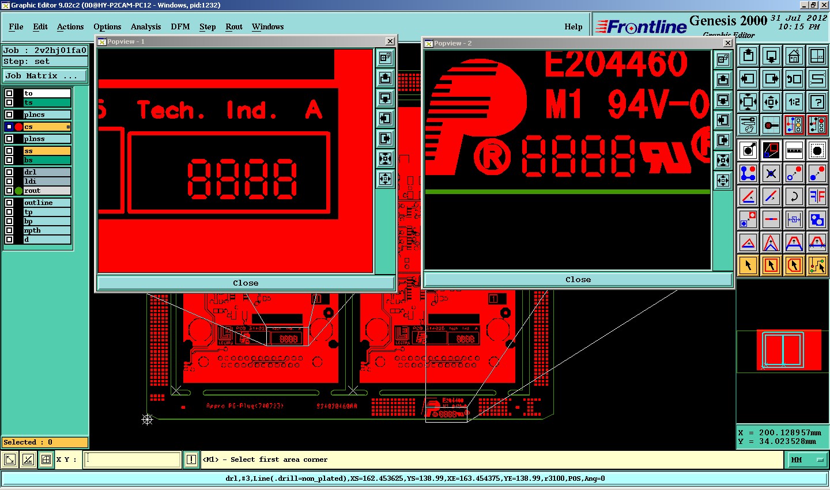
Task: Select the tp layer name
Action: 47,212
